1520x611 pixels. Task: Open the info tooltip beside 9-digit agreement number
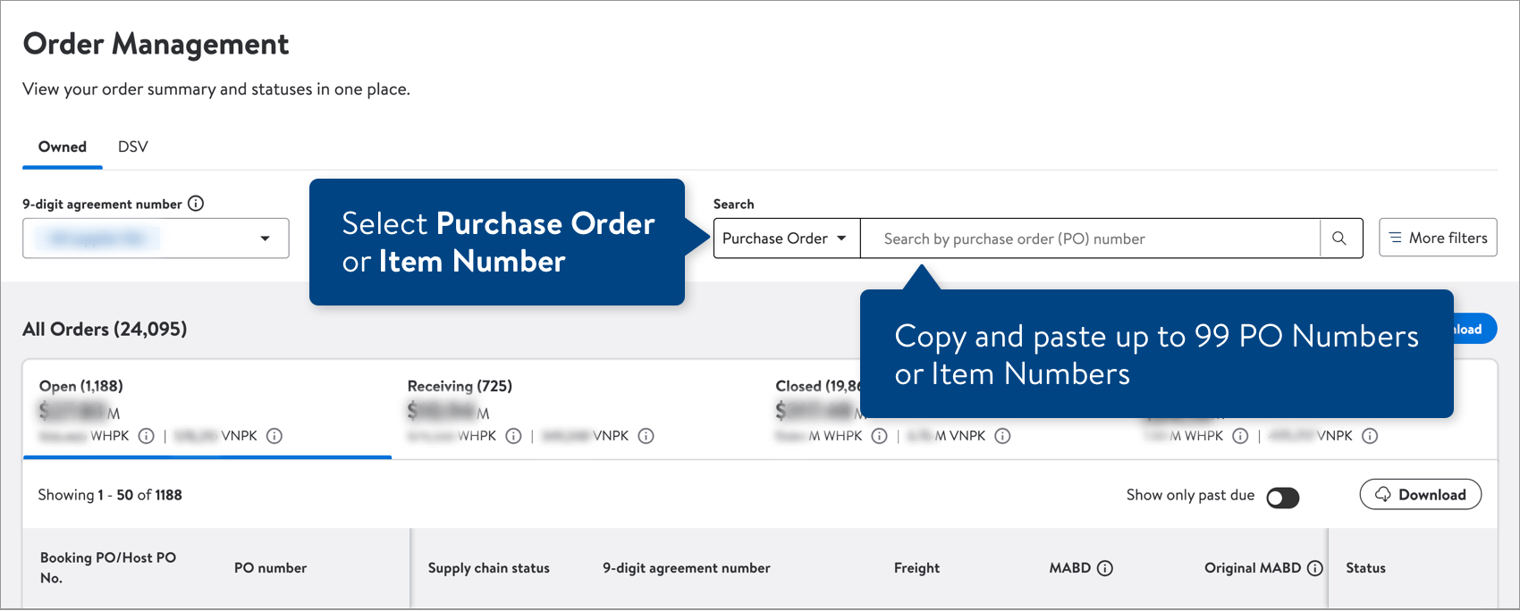pos(196,204)
